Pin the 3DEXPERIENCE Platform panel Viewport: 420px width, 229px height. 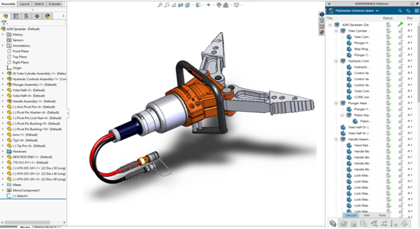pyautogui.click(x=417, y=4)
